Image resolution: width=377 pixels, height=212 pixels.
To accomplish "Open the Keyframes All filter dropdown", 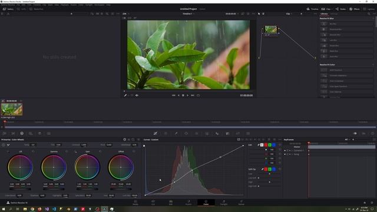I will coord(348,140).
